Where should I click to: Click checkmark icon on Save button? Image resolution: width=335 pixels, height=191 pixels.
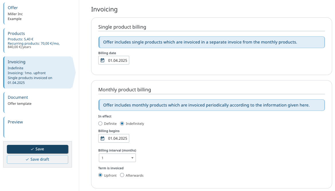click(x=32, y=149)
